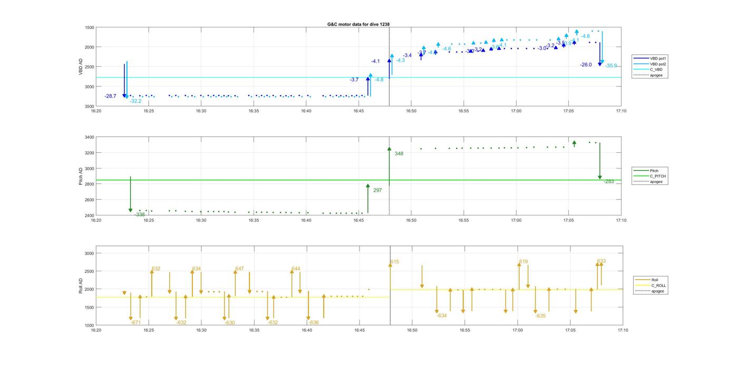This screenshot has width=738, height=365.
Task: Click the "17:00" tick on Roll plot
Action: click(517, 330)
